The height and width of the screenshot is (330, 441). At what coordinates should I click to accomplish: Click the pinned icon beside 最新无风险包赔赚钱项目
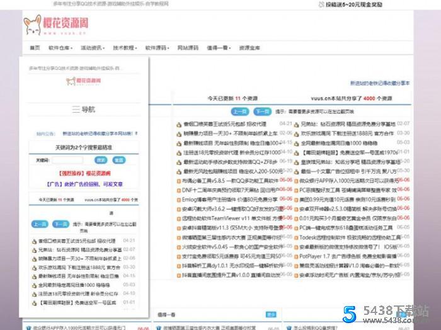tap(179, 172)
